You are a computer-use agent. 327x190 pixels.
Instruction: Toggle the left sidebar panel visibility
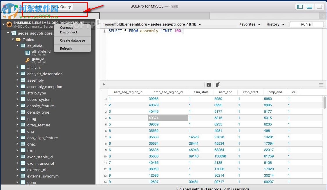click(x=300, y=6)
